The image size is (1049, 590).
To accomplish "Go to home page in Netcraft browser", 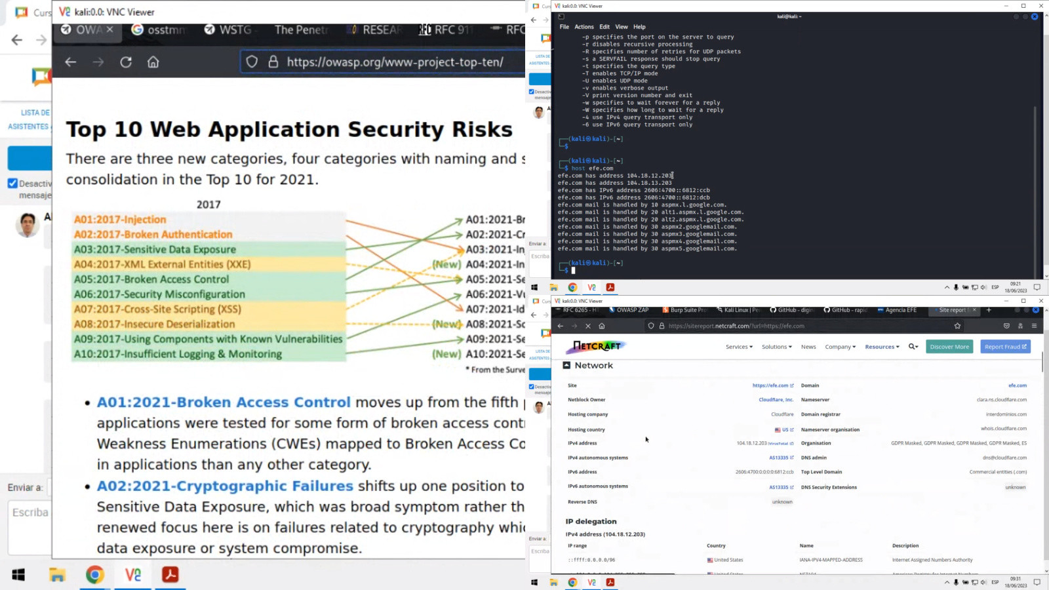I will pos(602,326).
